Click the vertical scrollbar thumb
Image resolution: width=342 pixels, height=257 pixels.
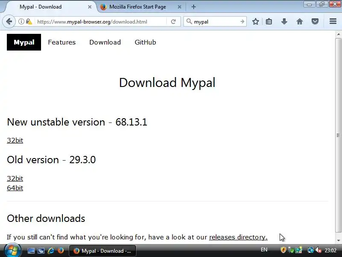(x=338, y=135)
